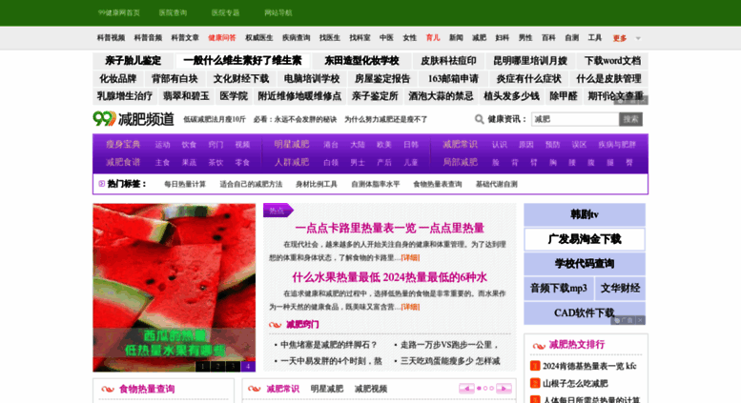
Task: Open 医院查询 in top bar
Action: (x=173, y=12)
